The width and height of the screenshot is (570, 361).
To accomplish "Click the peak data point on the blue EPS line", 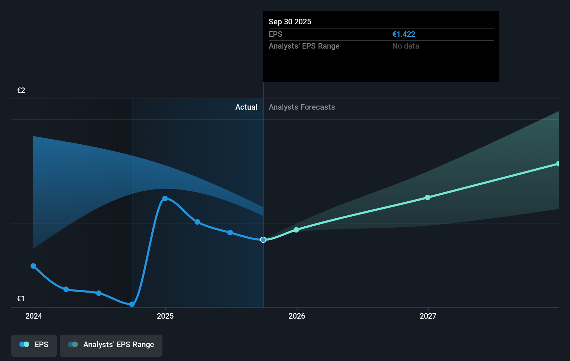I will coord(165,198).
